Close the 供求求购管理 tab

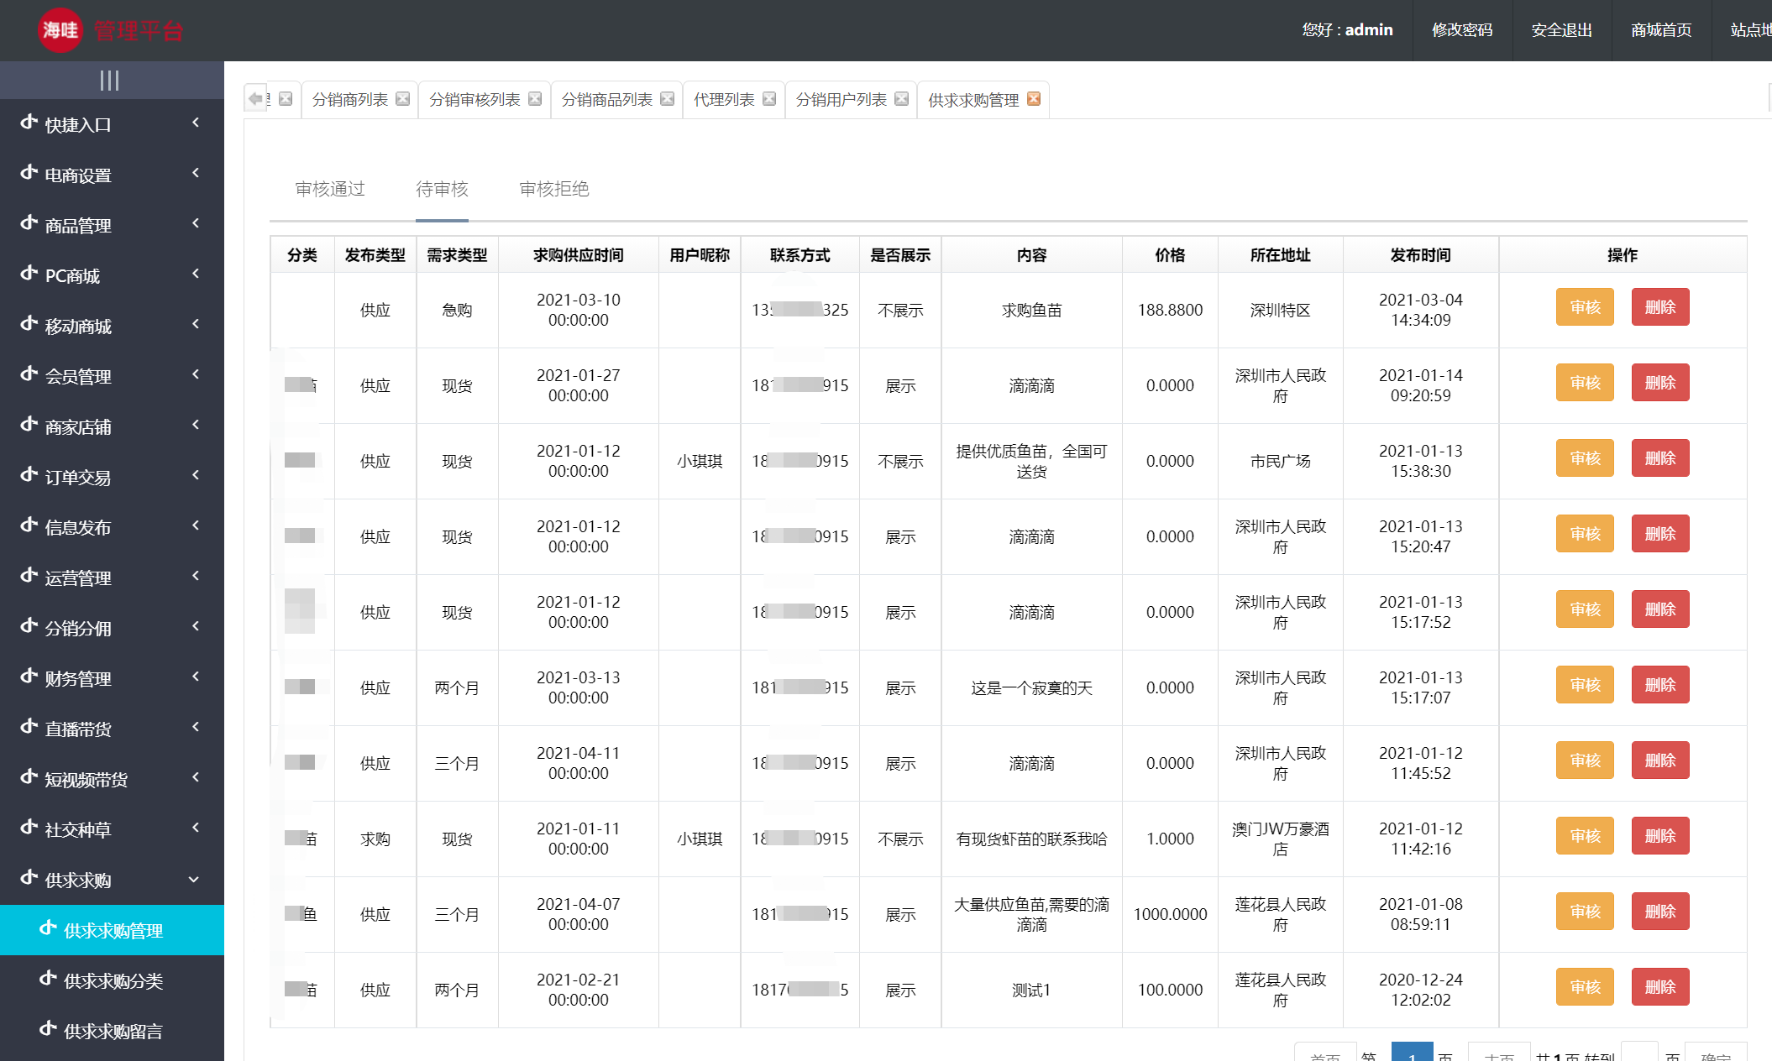click(x=1034, y=99)
